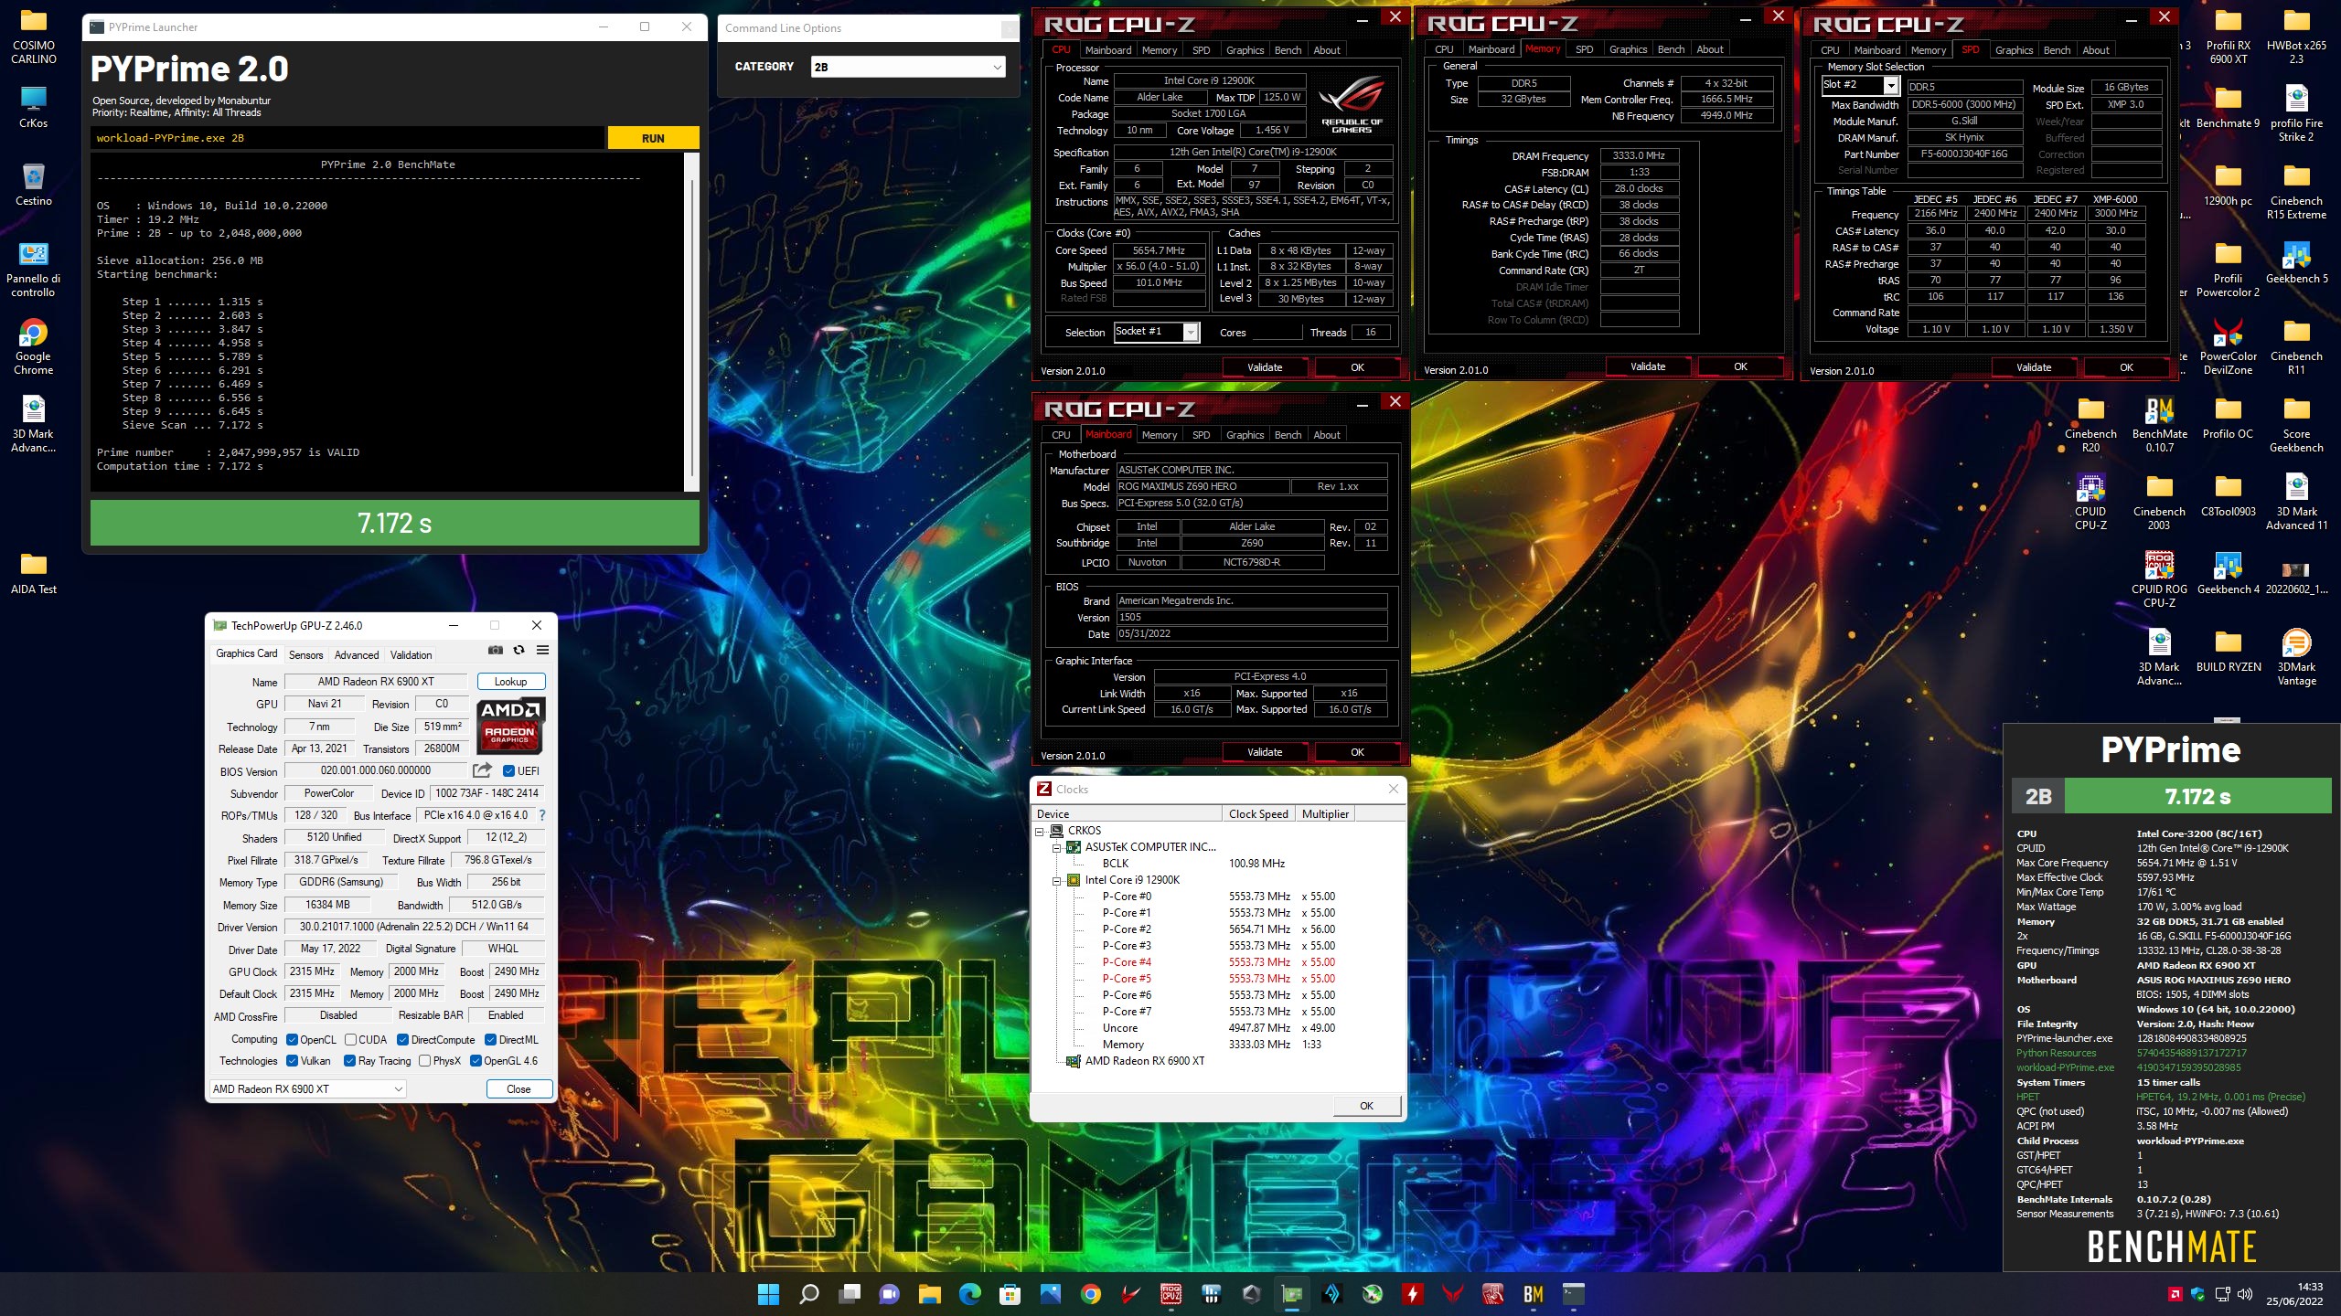Click OK in the Clocks window
The image size is (2341, 1316).
1366,1105
